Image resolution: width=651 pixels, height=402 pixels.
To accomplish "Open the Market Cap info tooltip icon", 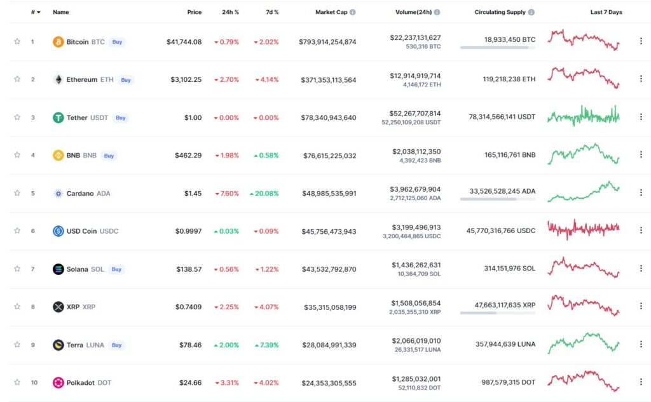I will point(352,13).
